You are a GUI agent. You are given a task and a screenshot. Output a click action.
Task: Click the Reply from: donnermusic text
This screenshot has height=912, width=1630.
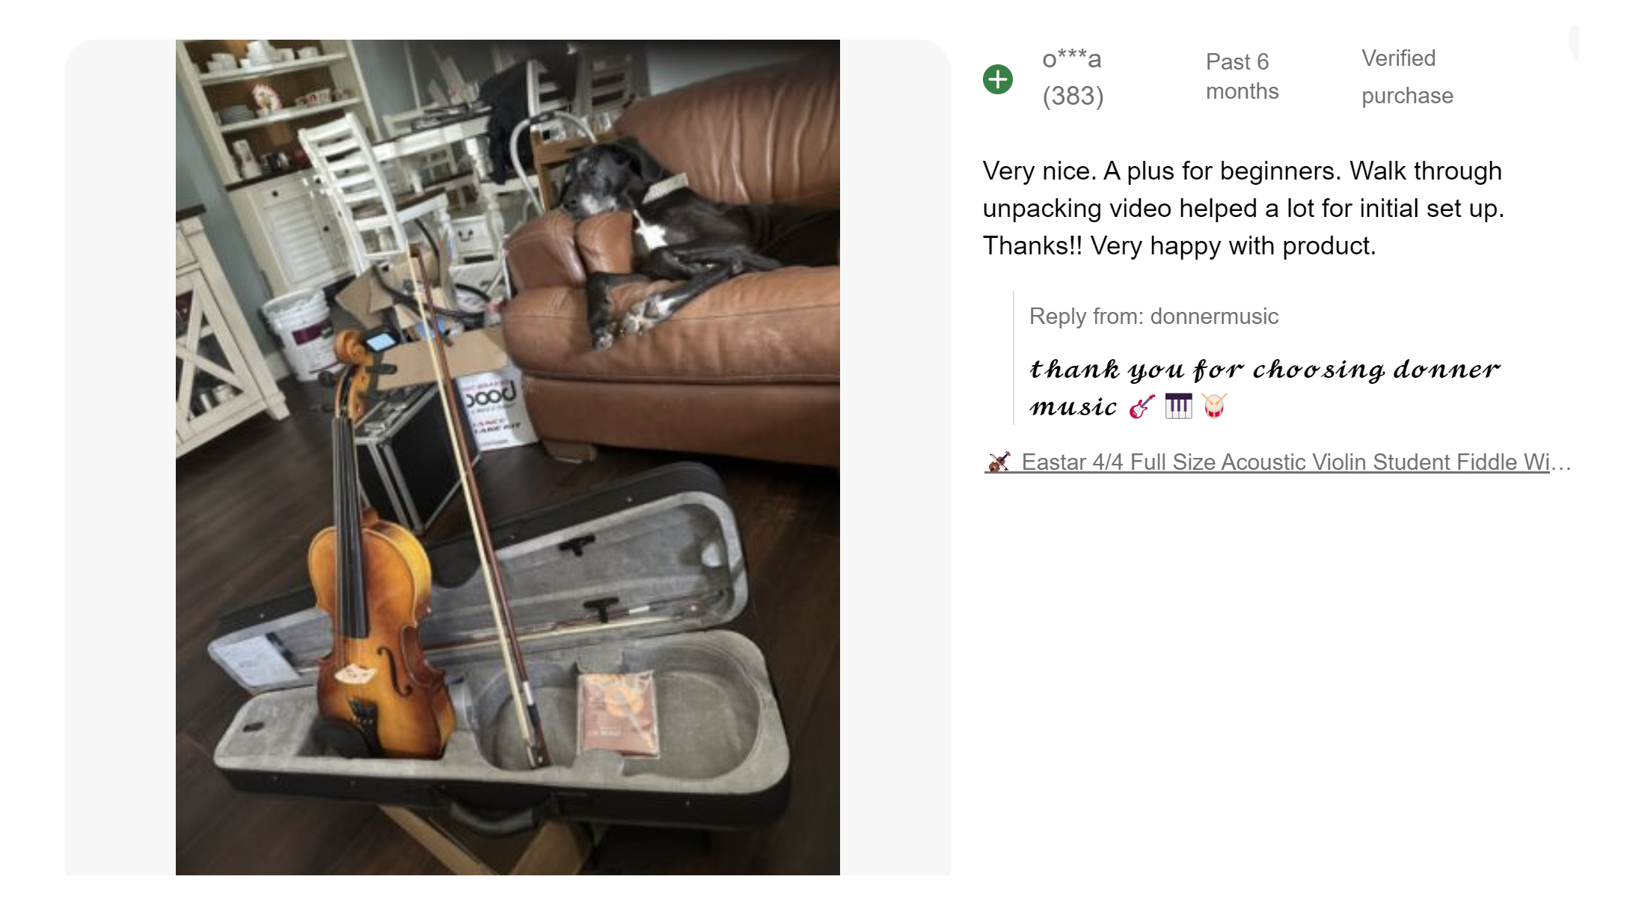1153,316
